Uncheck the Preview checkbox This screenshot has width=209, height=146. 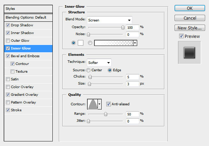181,36
